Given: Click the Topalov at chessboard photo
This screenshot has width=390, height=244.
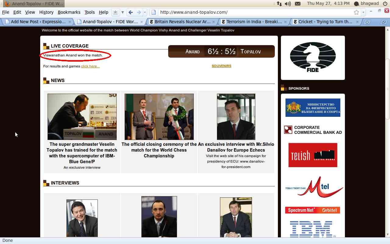Looking at the screenshot, I should click(x=82, y=117).
